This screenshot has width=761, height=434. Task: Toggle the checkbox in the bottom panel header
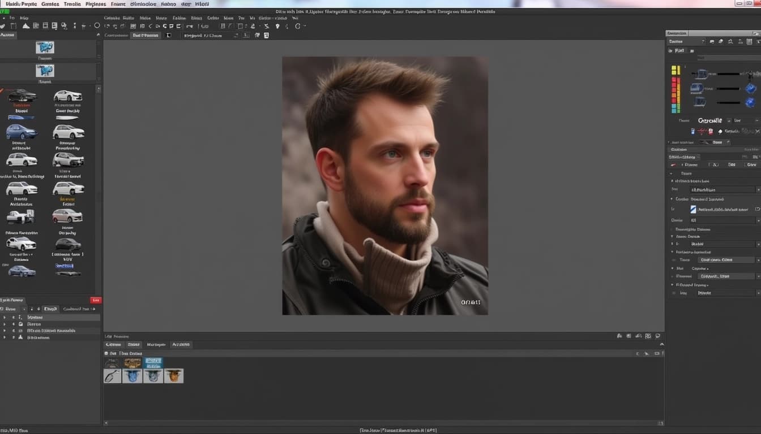tap(106, 353)
